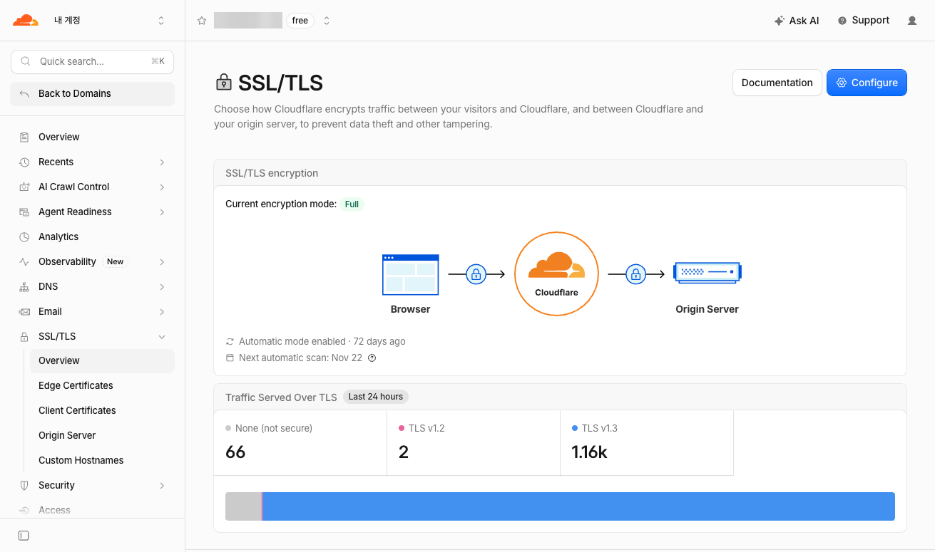
Task: Click the Email envelope icon
Action: 24,311
